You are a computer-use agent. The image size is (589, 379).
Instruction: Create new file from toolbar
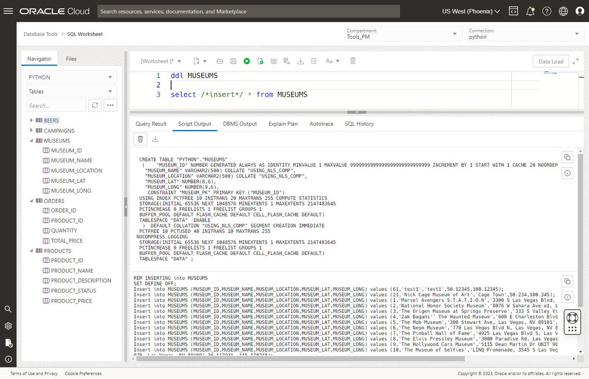tap(200, 61)
